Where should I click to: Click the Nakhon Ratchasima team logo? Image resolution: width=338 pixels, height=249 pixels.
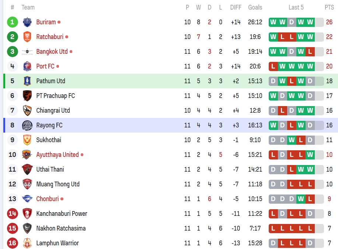pyautogui.click(x=27, y=228)
